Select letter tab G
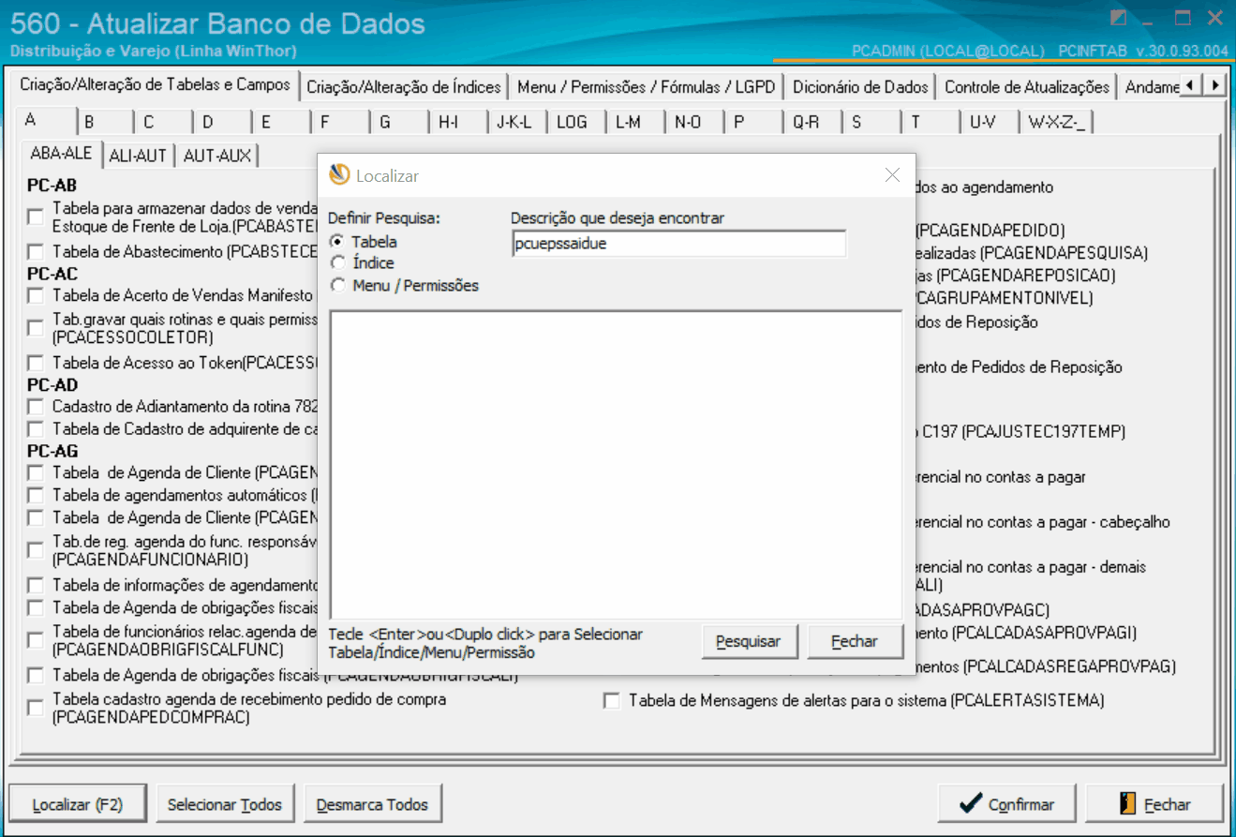 (399, 122)
